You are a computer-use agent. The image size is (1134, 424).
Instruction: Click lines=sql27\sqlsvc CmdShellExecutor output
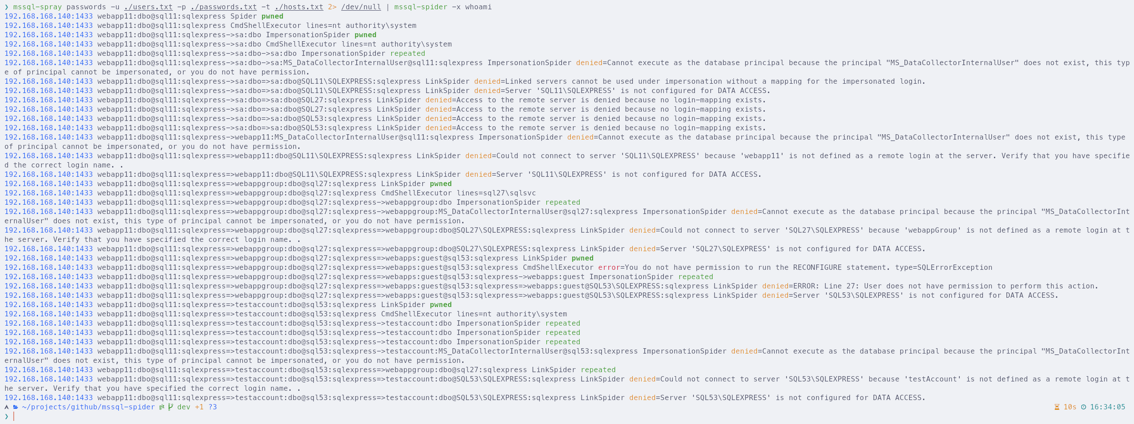coord(496,193)
